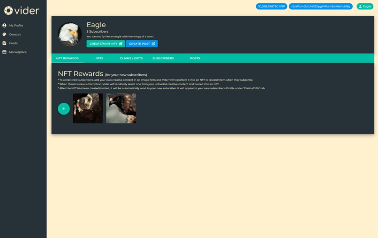Switch to the NFTs tab
The height and width of the screenshot is (238, 378).
pos(99,58)
